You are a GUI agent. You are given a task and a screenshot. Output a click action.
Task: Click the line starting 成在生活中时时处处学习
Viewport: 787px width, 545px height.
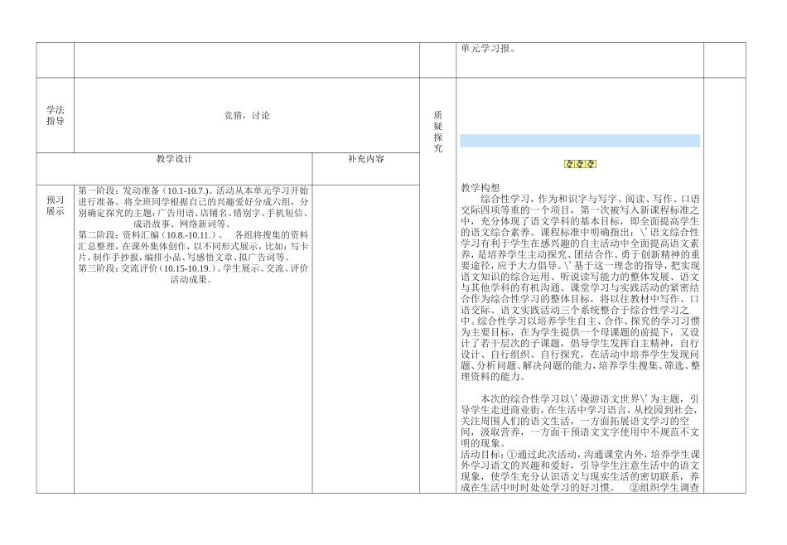pos(580,487)
